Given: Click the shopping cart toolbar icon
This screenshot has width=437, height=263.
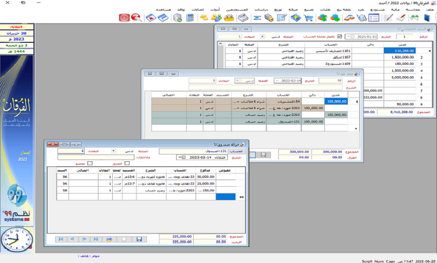Looking at the screenshot, I should [308, 18].
